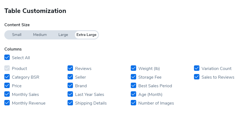Viewport: 241px width, 114px height.
Task: Switch content size to Medium
Action: coord(40,35)
